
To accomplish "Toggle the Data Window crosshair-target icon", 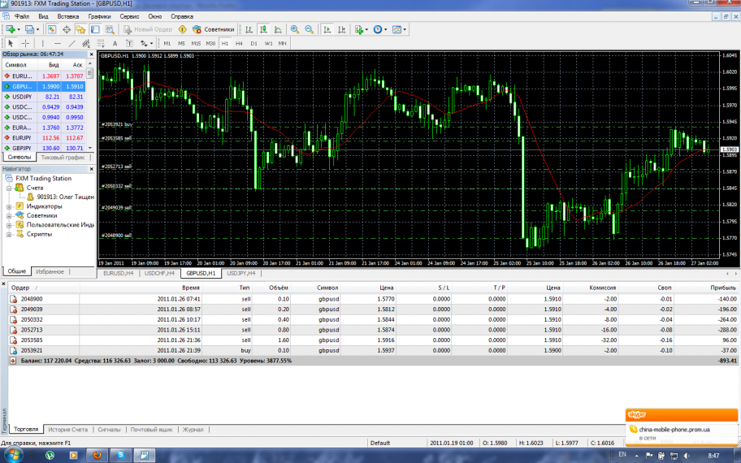I will pyautogui.click(x=66, y=29).
